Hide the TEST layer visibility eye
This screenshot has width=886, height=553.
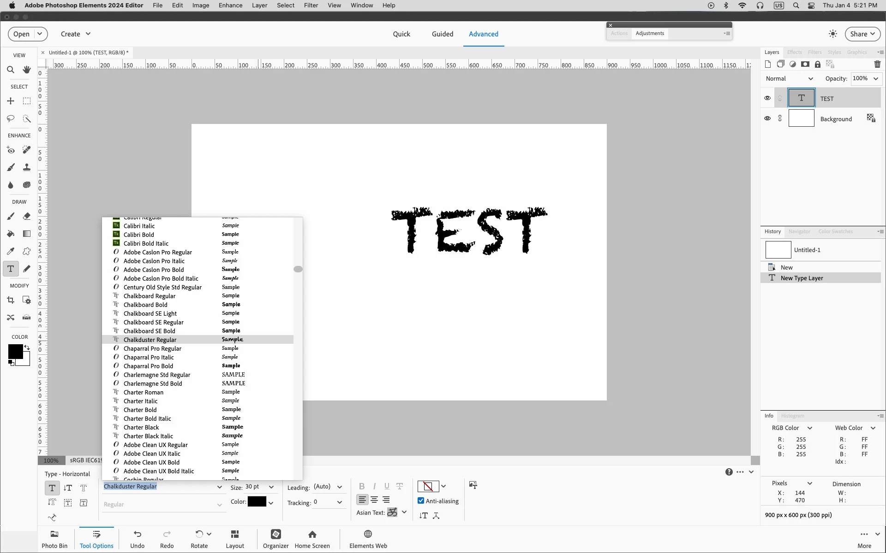click(x=767, y=98)
